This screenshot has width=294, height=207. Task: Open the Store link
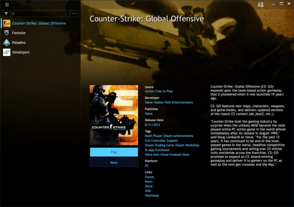coord(148,186)
